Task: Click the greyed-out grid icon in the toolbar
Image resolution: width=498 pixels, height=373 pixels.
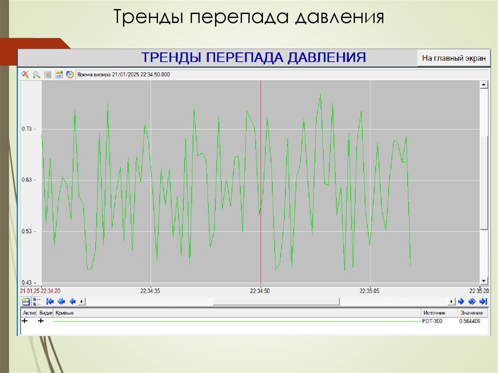Action: [48, 75]
